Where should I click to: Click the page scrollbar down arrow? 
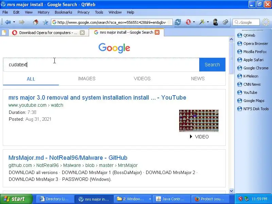coord(231,191)
